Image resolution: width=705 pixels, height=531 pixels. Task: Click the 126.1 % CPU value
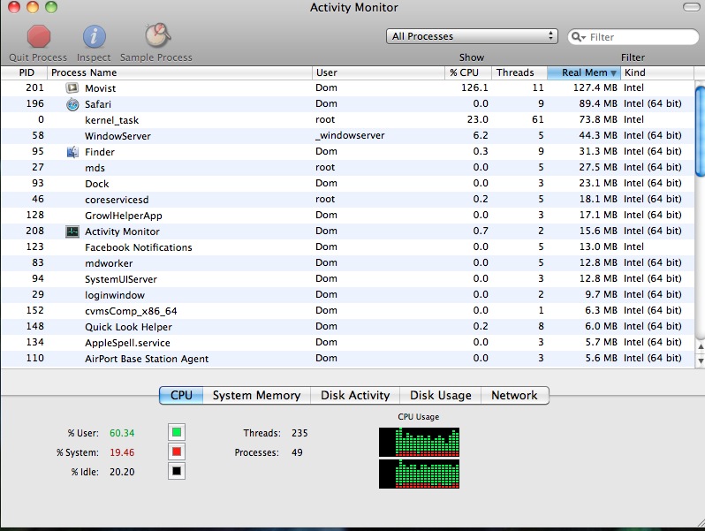coord(474,87)
